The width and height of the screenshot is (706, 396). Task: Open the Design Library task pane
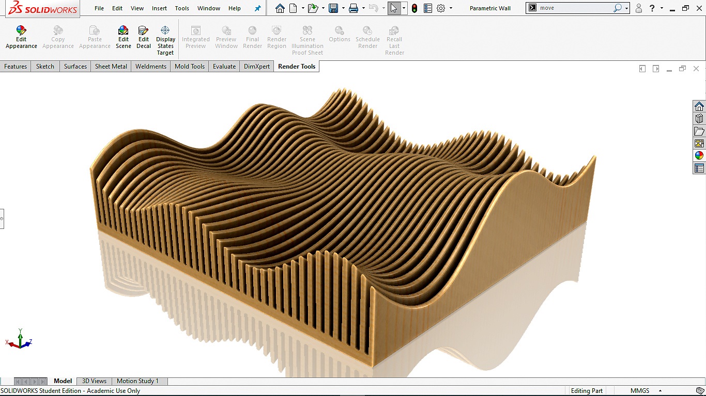click(x=699, y=119)
